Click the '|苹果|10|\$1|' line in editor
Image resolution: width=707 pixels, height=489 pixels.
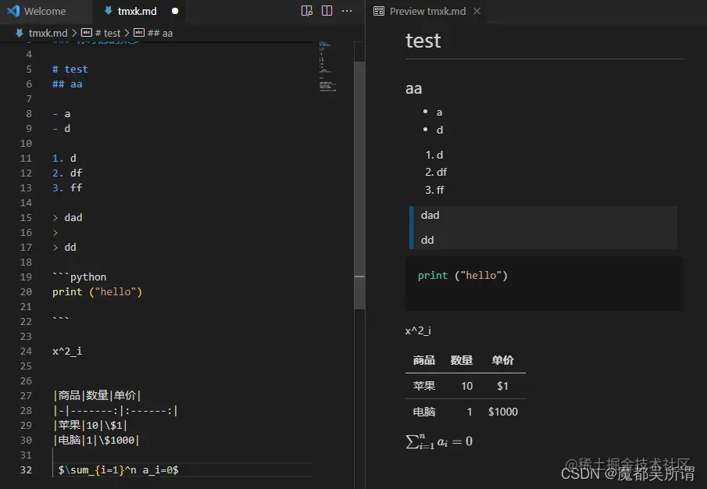(x=90, y=426)
